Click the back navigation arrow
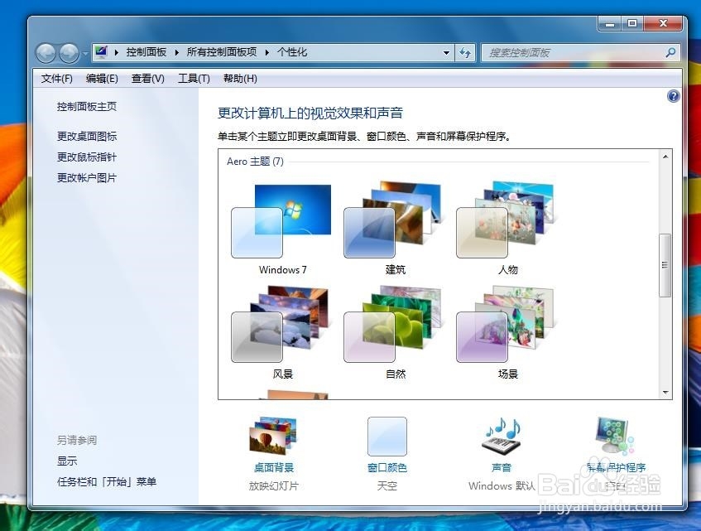The image size is (701, 531). click(46, 52)
